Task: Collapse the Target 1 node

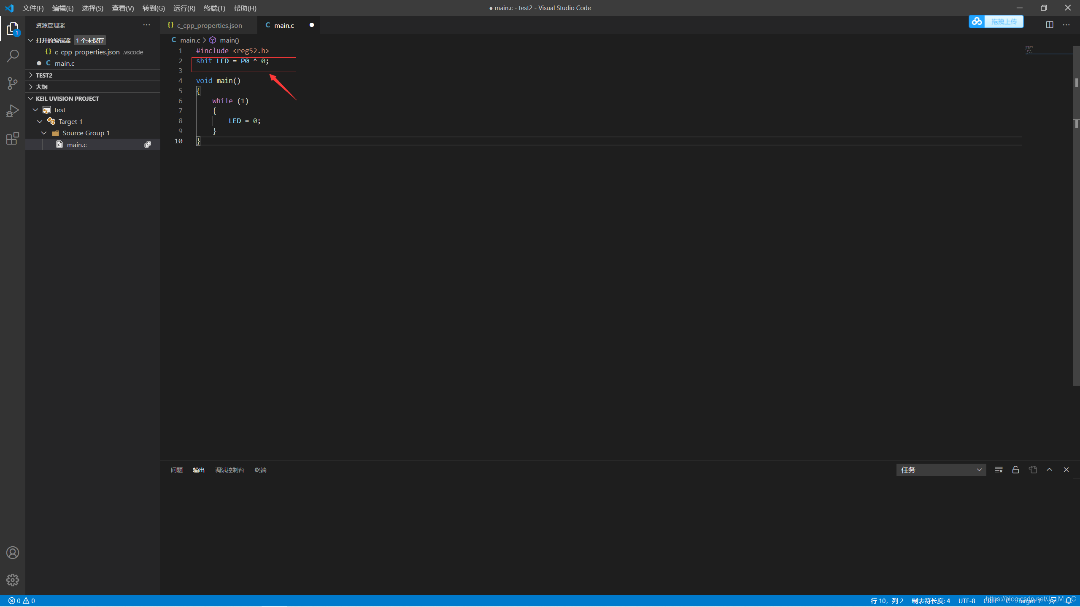Action: click(x=40, y=121)
